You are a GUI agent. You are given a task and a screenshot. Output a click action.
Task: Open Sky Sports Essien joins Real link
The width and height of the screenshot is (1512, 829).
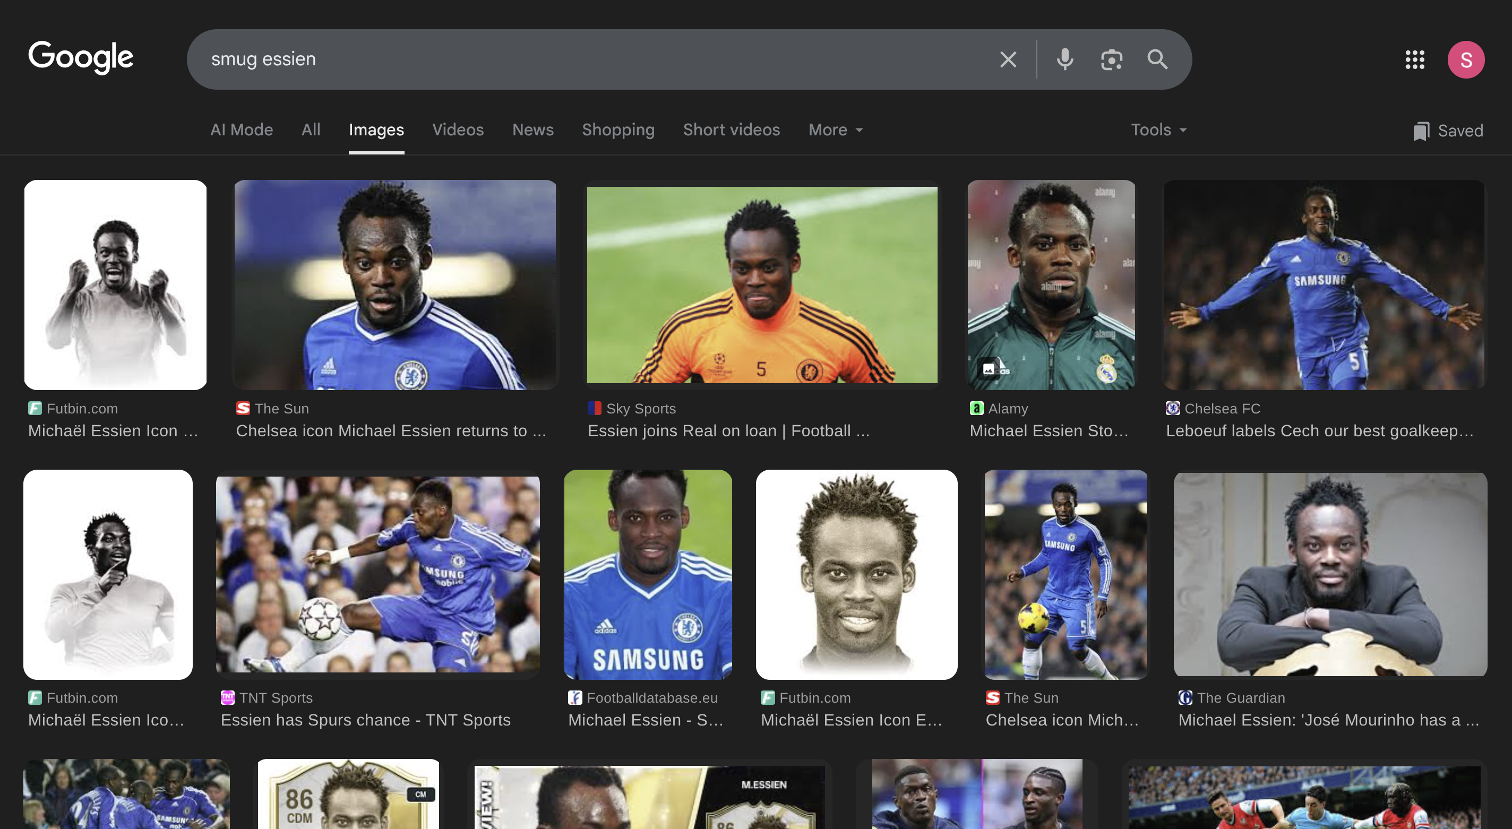(x=728, y=430)
